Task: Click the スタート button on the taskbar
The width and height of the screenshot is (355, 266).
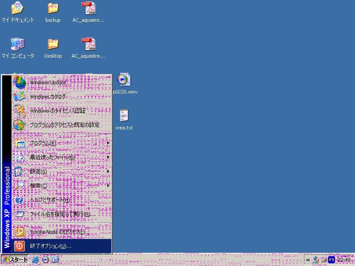Action: [x=15, y=260]
